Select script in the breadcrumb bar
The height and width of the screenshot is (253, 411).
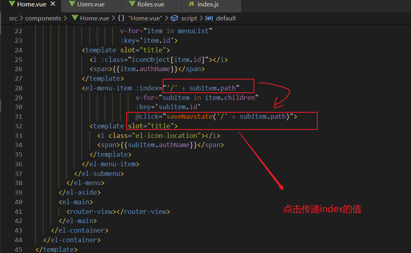click(188, 18)
